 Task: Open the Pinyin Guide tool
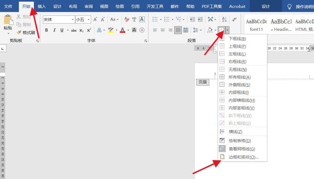coord(134,19)
